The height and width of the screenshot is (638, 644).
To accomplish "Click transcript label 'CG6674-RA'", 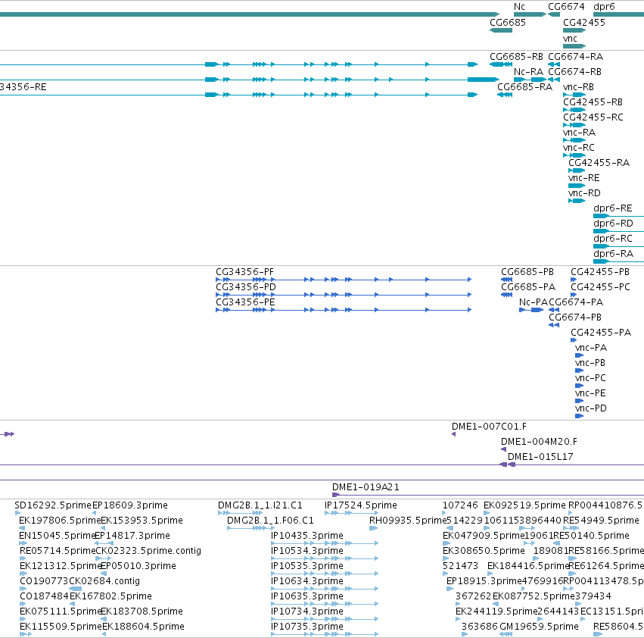I will point(575,57).
